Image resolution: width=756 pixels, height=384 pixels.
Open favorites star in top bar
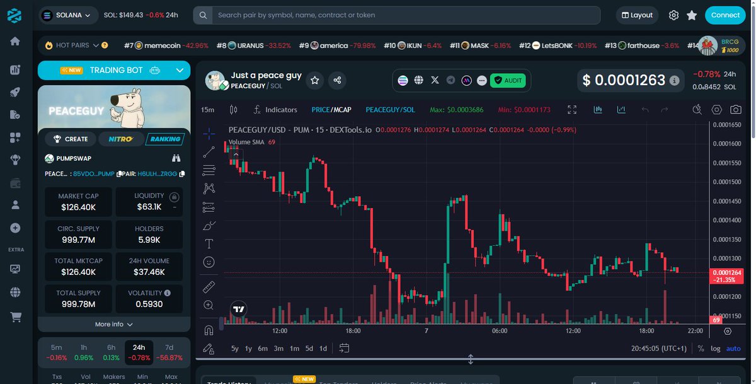692,15
